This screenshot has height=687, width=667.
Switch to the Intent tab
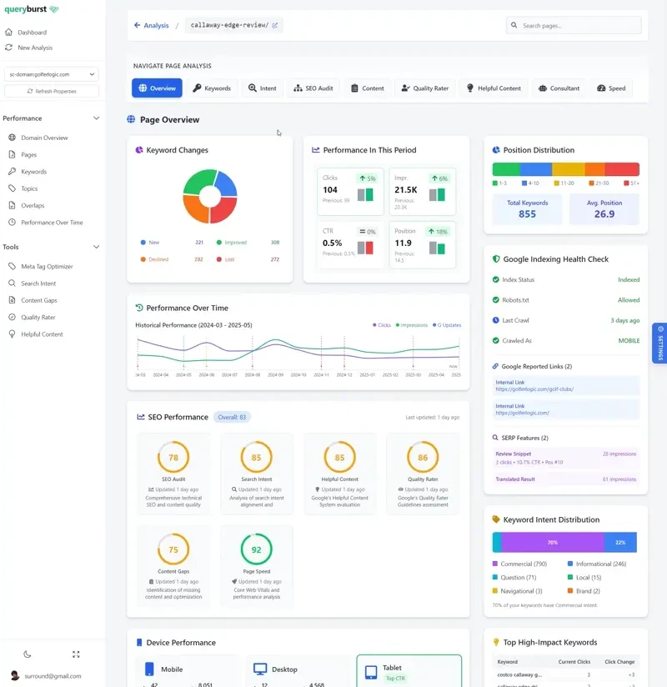[262, 88]
